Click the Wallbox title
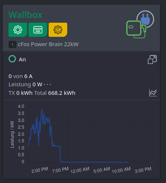 (x=25, y=15)
